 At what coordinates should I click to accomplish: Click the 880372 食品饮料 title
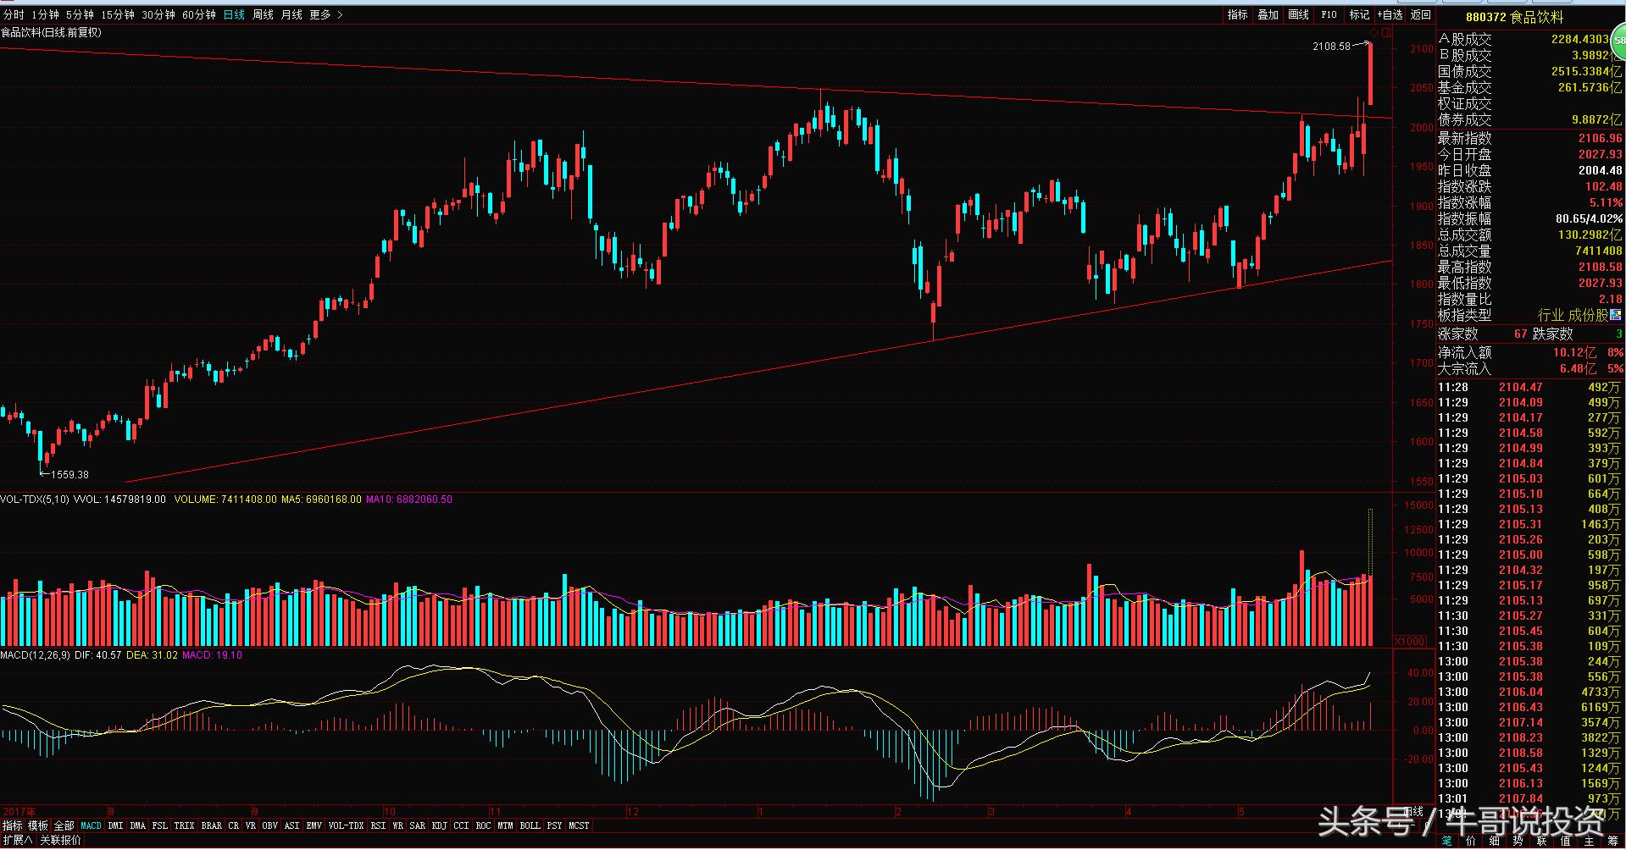tap(1514, 17)
